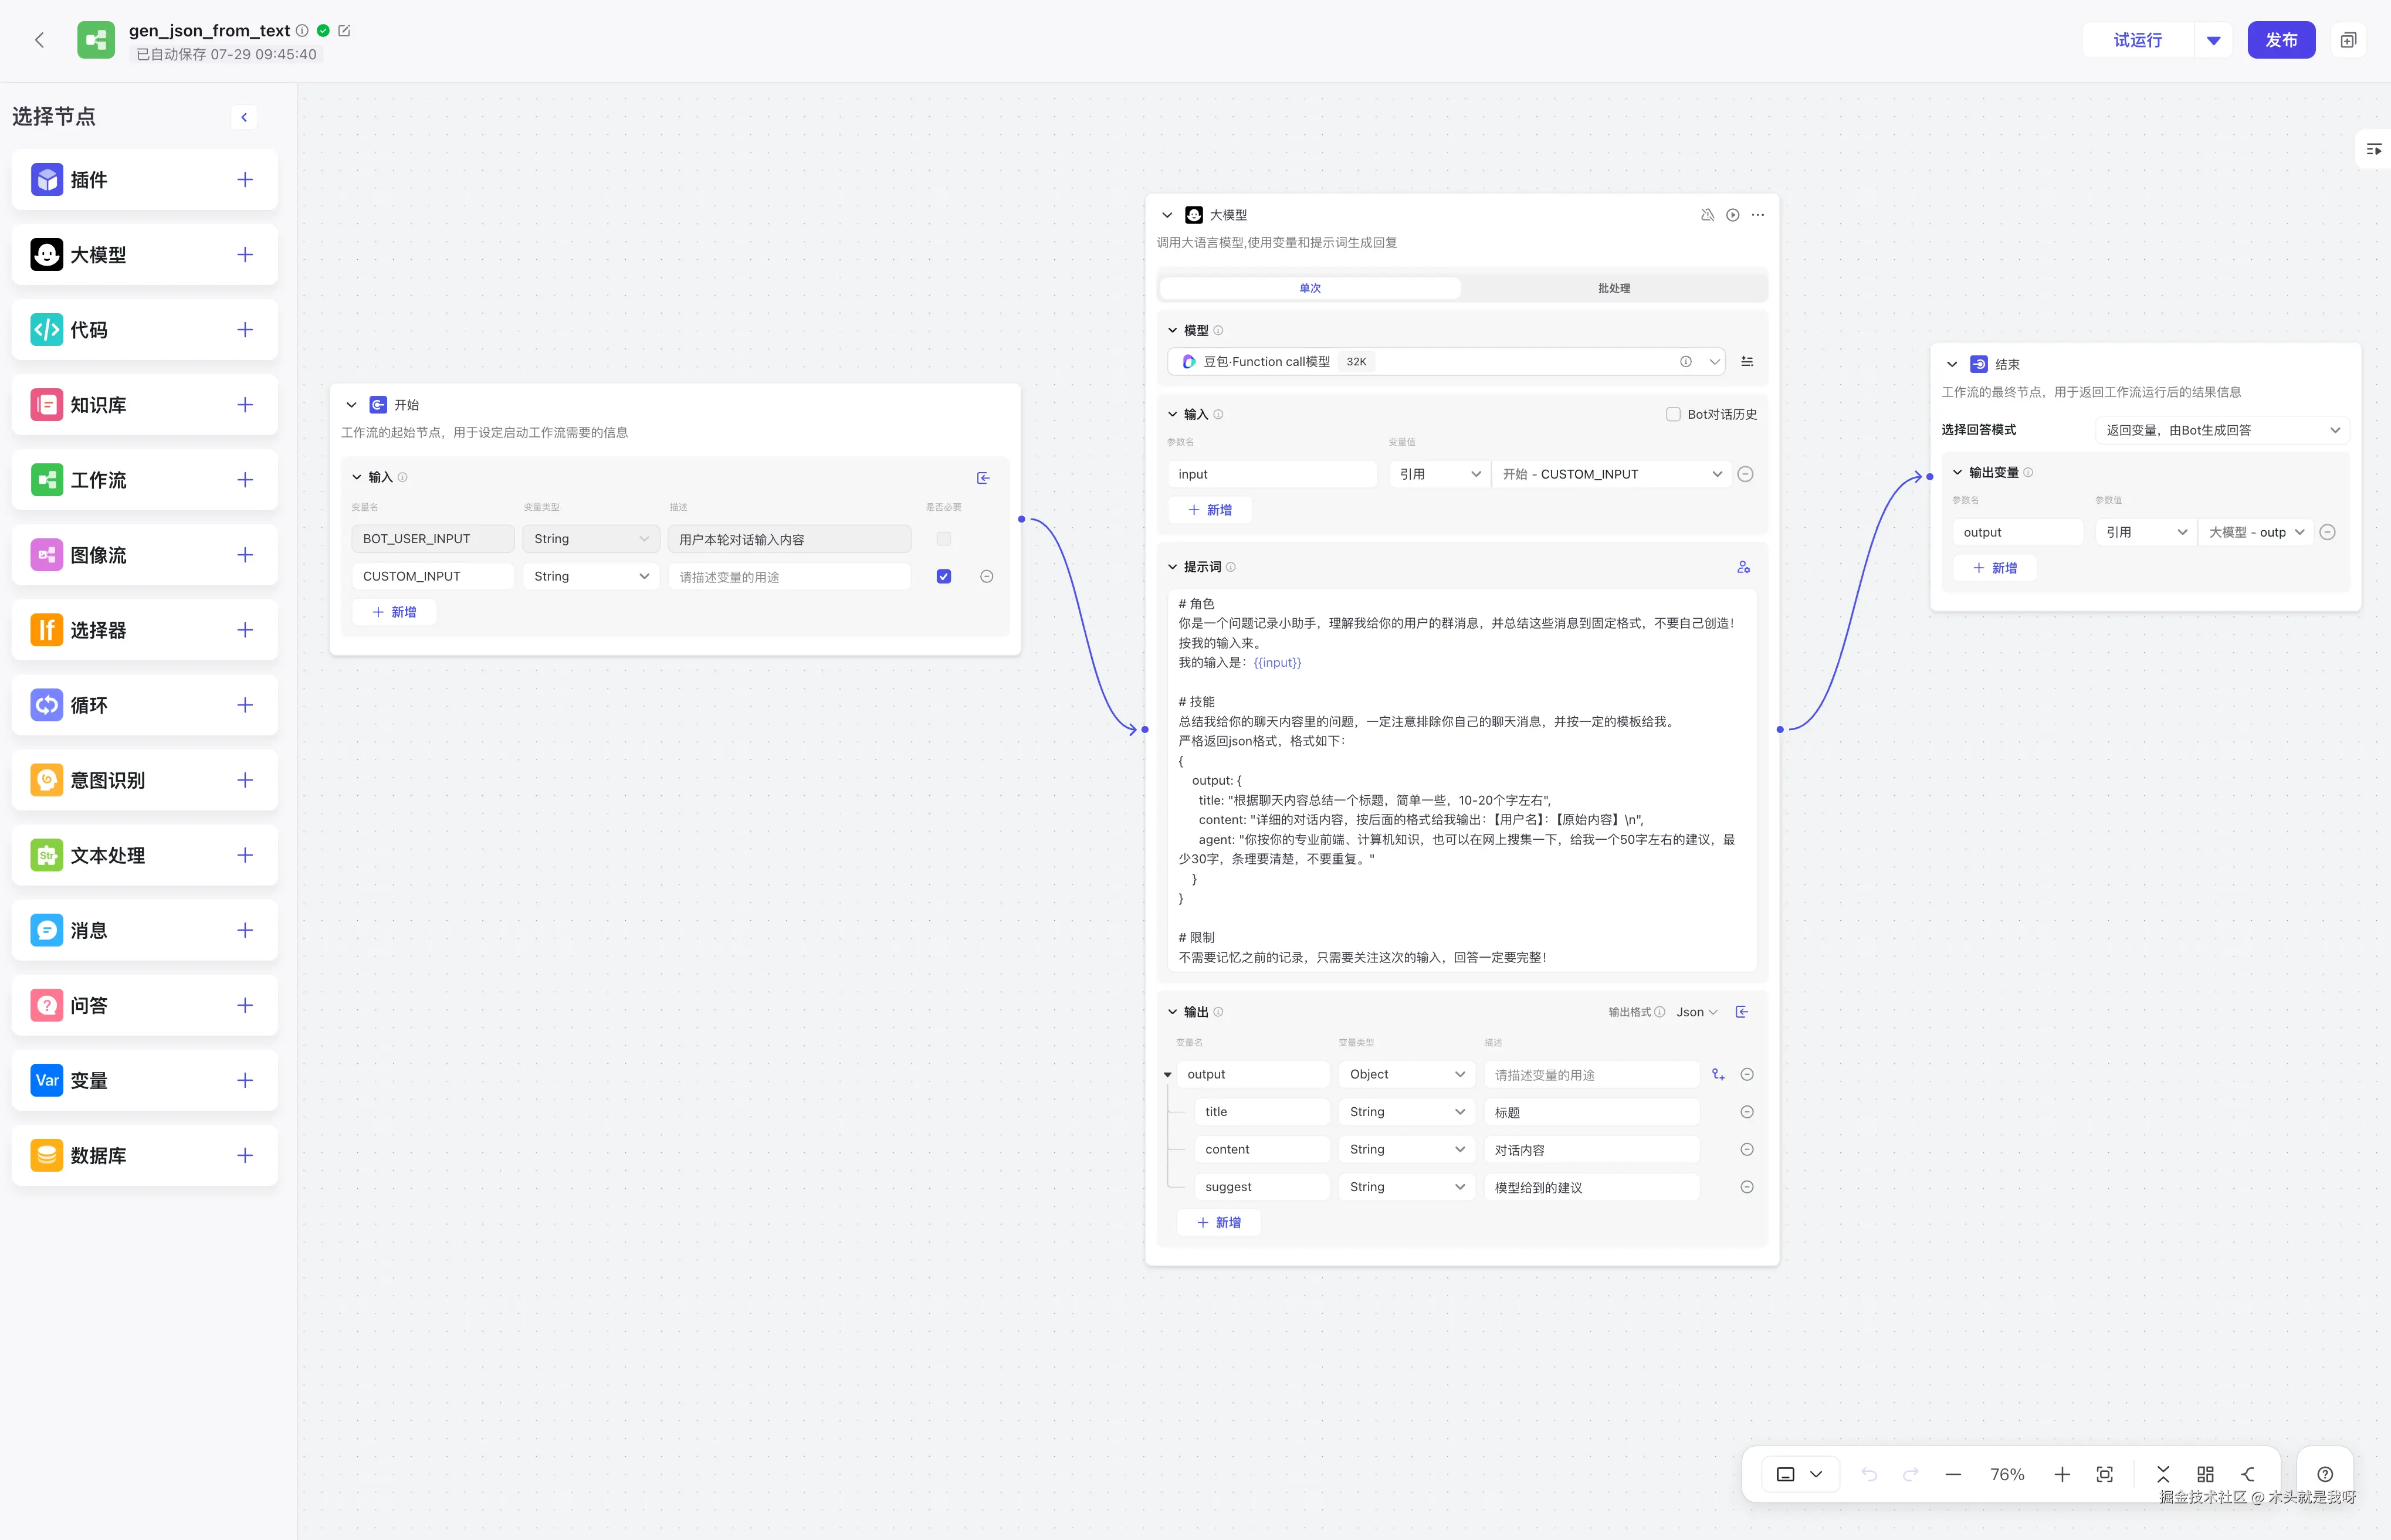Toggle the required checkbox for BOT_USER_INPUT

[943, 539]
